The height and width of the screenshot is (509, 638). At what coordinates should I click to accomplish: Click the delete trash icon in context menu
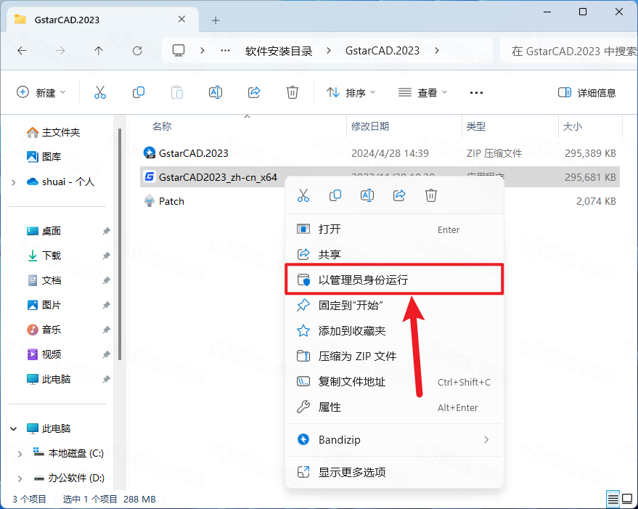pos(431,195)
